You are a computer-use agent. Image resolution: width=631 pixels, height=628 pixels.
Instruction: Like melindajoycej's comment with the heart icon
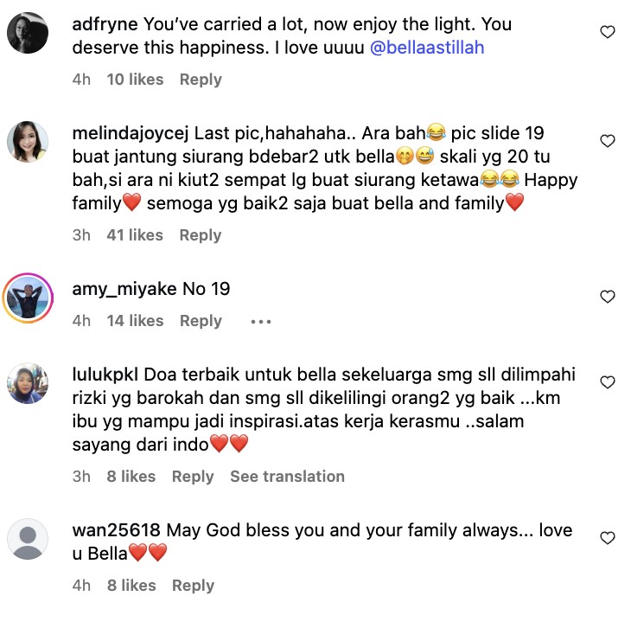[x=608, y=141]
